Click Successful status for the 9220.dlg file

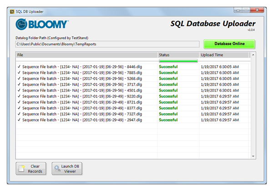(x=168, y=96)
